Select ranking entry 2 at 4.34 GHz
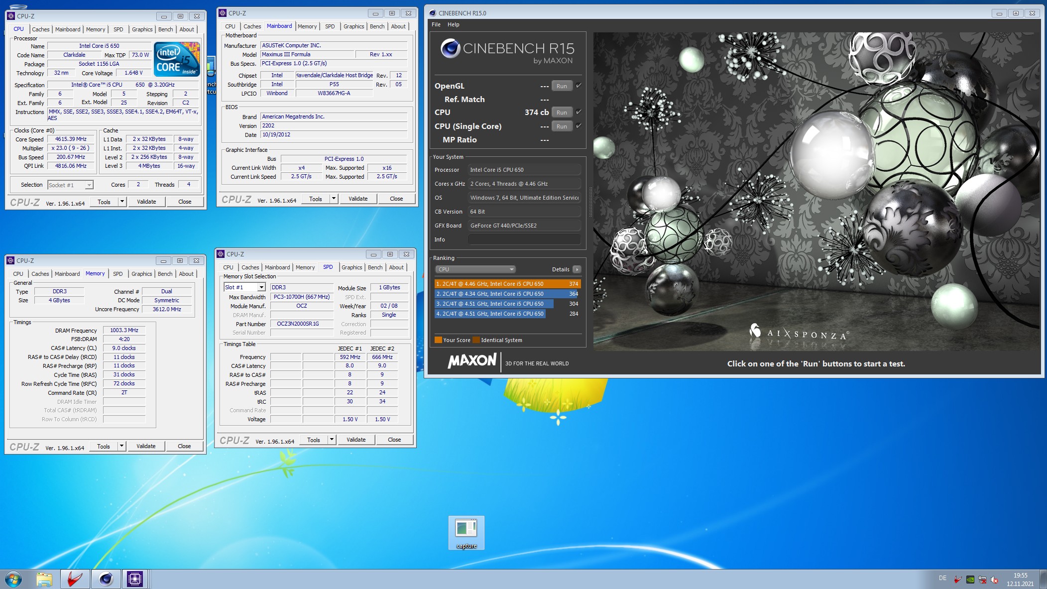The width and height of the screenshot is (1047, 589). (507, 294)
